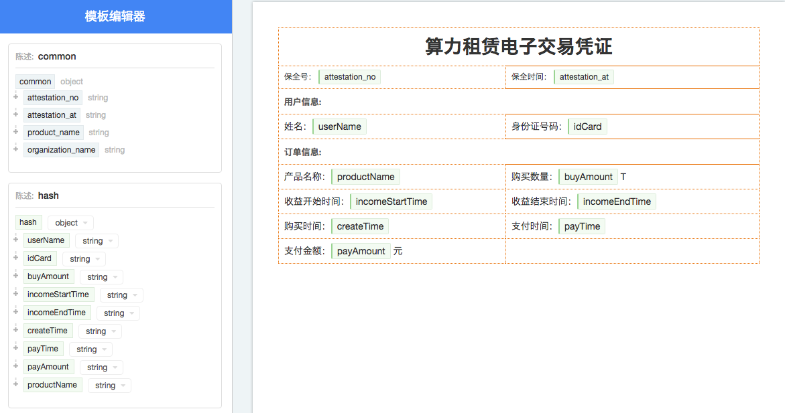Screen dimensions: 785x413
Task: Click the 模板编辑器 header title
Action: coord(115,17)
